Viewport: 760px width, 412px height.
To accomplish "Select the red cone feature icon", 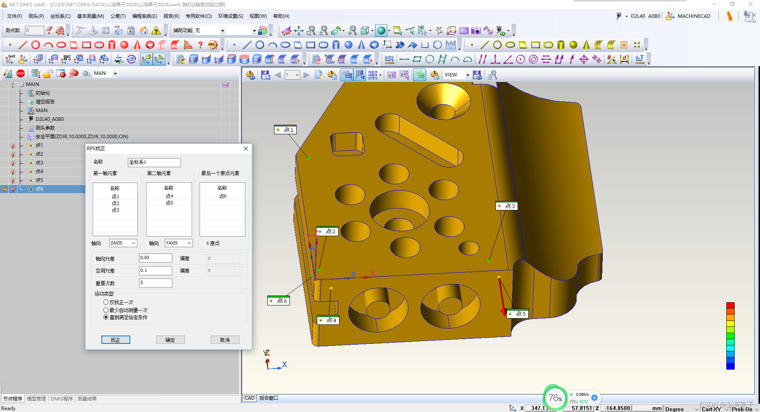I will click(x=137, y=45).
